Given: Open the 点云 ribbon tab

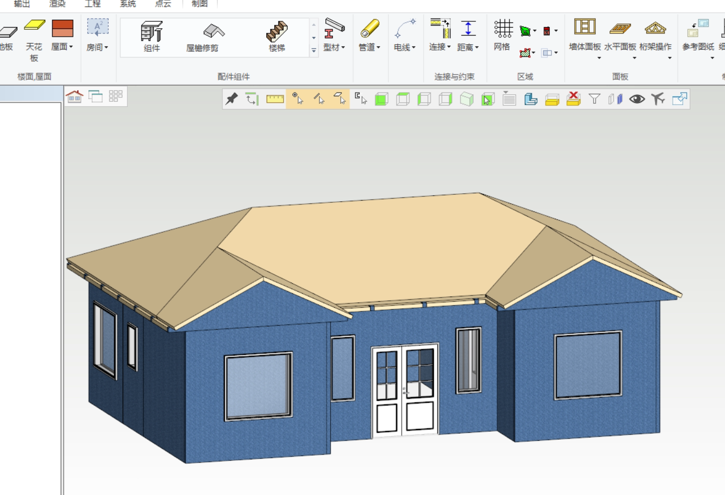Looking at the screenshot, I should point(163,4).
